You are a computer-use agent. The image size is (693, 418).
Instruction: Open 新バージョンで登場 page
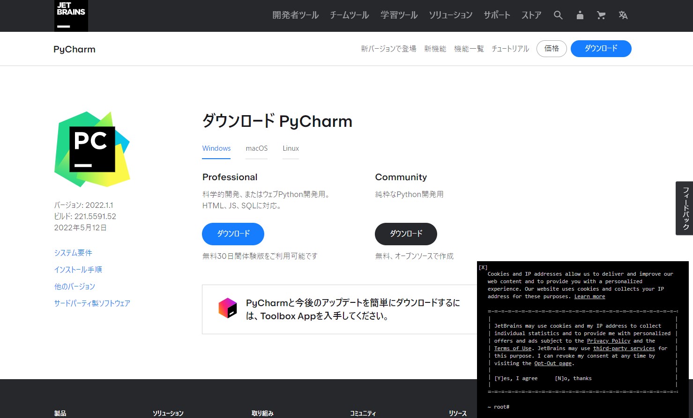(x=388, y=49)
